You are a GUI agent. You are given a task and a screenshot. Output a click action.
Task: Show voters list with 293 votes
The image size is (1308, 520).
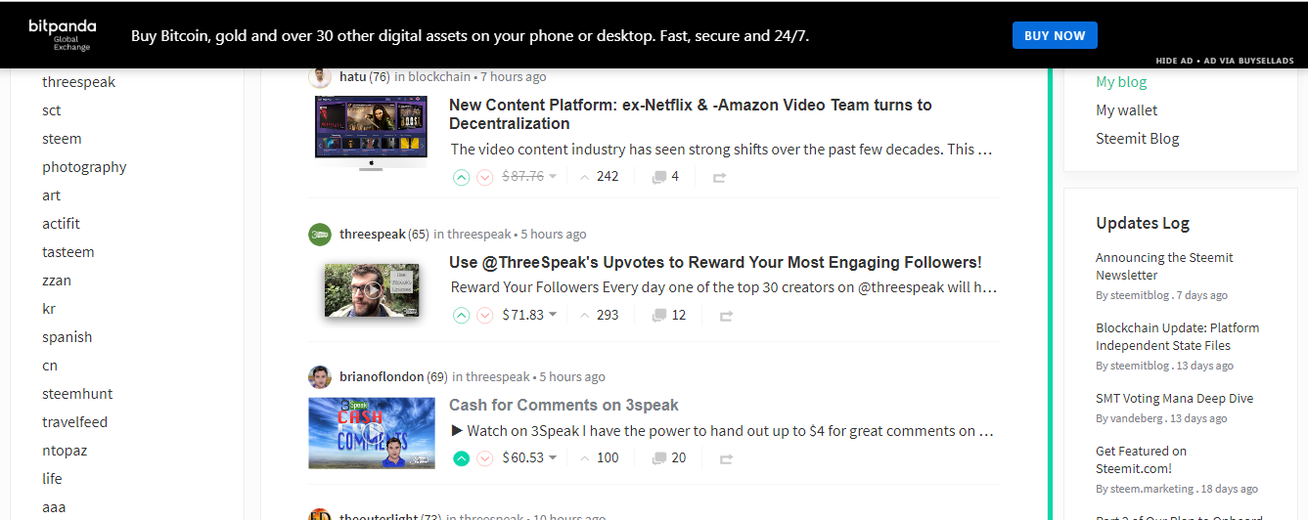pos(599,315)
